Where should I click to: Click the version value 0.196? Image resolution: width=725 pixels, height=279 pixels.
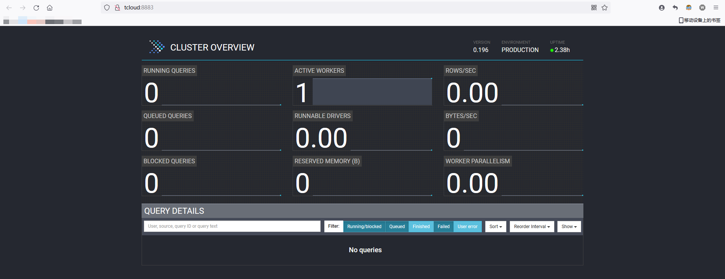pos(481,50)
